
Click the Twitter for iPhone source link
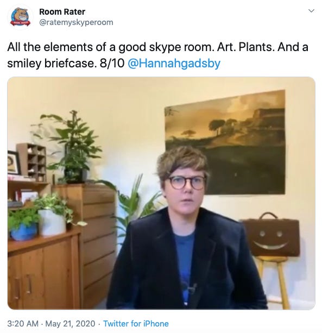[136, 324]
